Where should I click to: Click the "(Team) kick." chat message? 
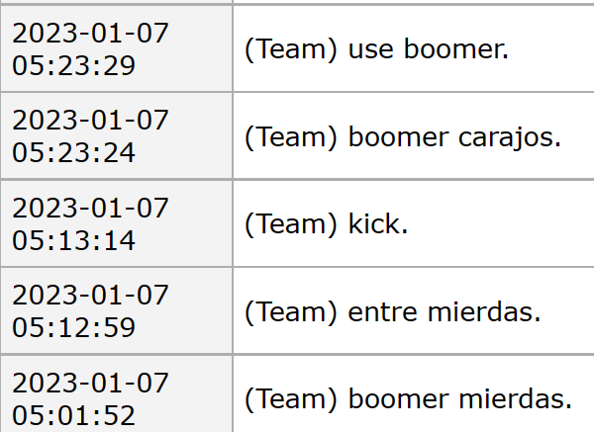(327, 224)
